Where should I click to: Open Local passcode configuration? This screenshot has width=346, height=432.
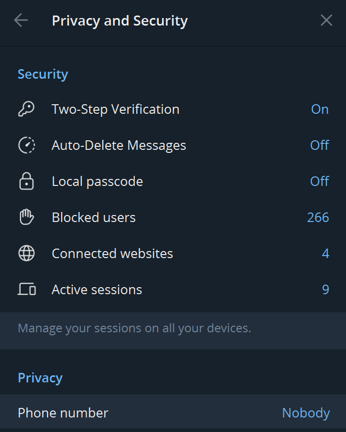click(x=97, y=180)
